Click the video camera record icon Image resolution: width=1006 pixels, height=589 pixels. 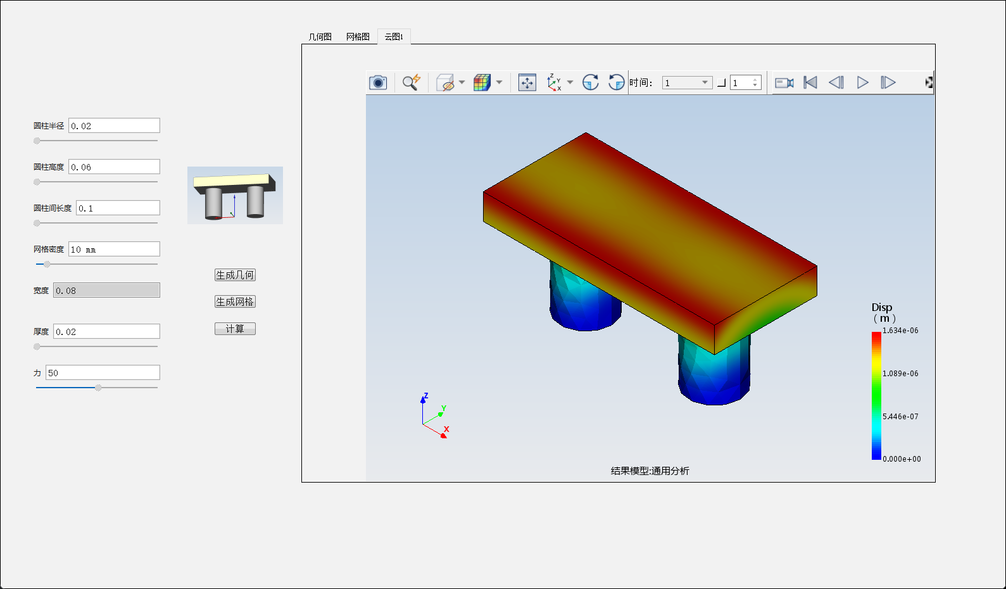[784, 82]
